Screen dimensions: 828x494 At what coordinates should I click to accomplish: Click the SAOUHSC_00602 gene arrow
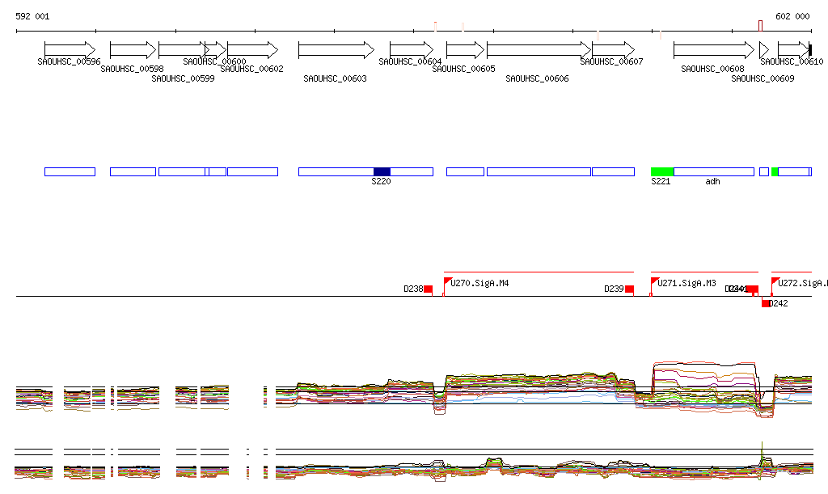[x=252, y=50]
